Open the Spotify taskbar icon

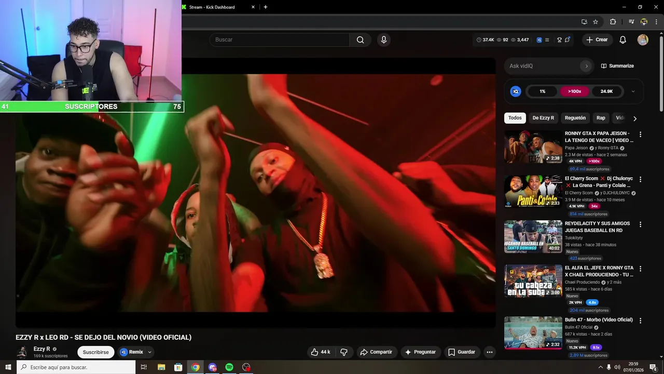click(229, 367)
